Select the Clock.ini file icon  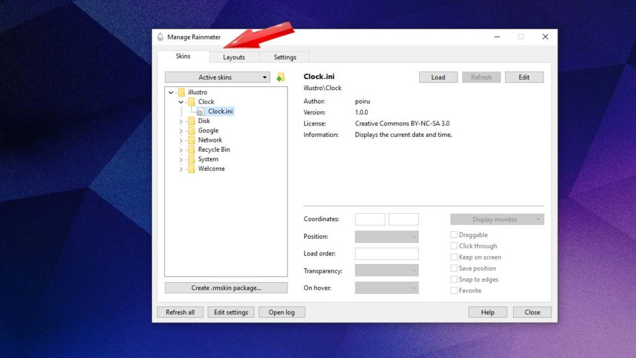coord(200,111)
